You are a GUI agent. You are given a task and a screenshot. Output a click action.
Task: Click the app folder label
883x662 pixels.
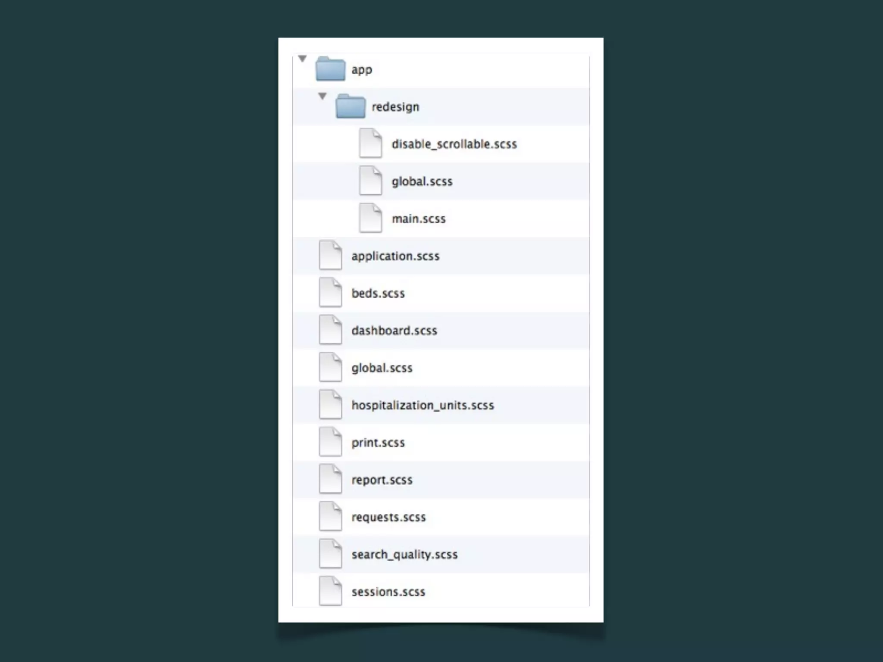[361, 69]
